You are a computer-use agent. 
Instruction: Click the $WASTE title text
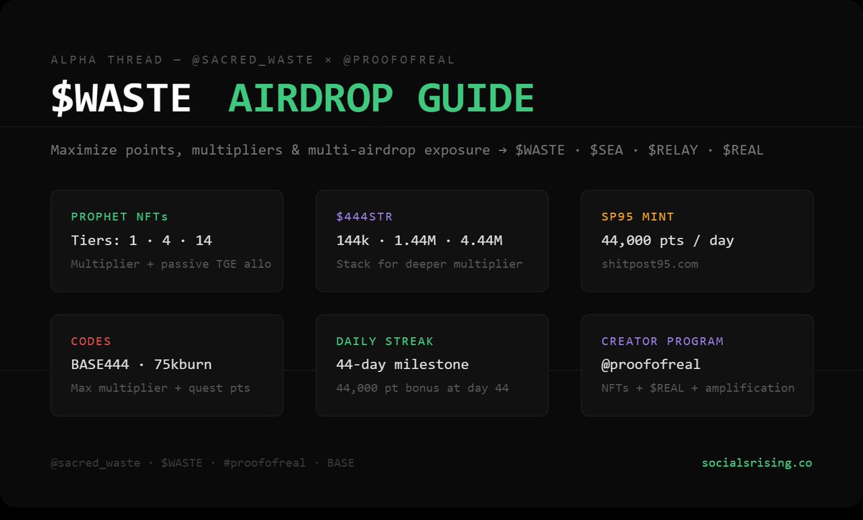click(x=121, y=98)
